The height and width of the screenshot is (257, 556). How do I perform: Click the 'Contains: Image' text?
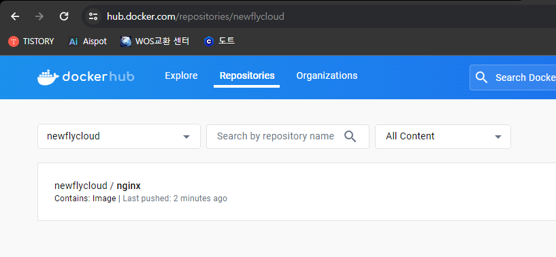[85, 199]
